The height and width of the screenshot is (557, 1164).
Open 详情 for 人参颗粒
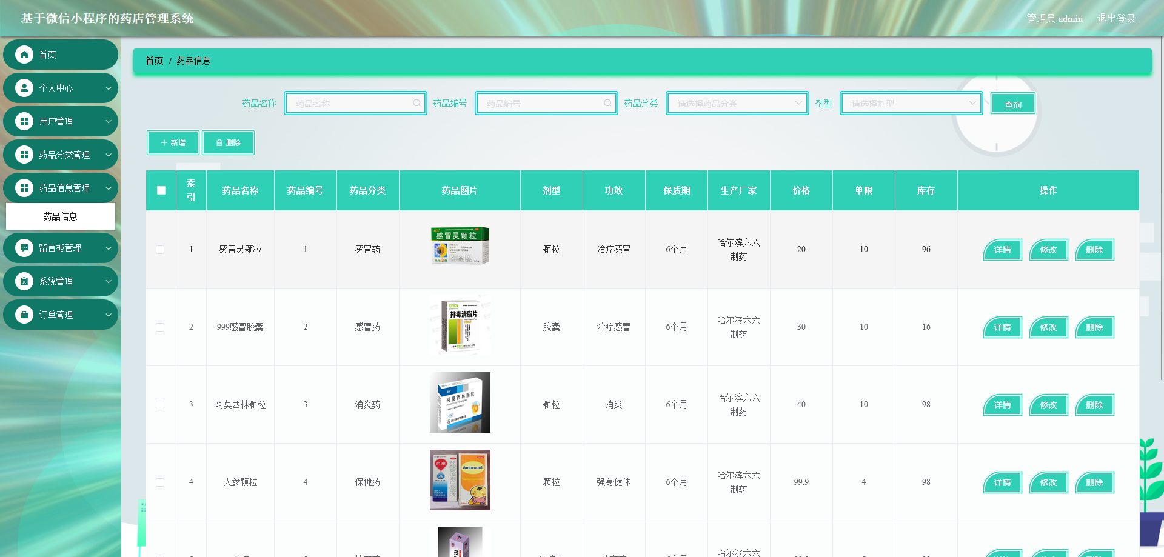(1002, 482)
